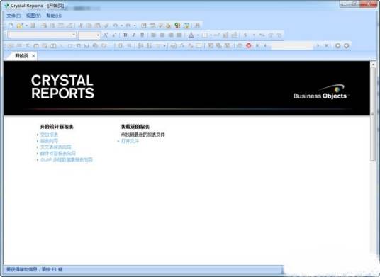
Task: Click the Back round navigation icon
Action: pos(338,45)
